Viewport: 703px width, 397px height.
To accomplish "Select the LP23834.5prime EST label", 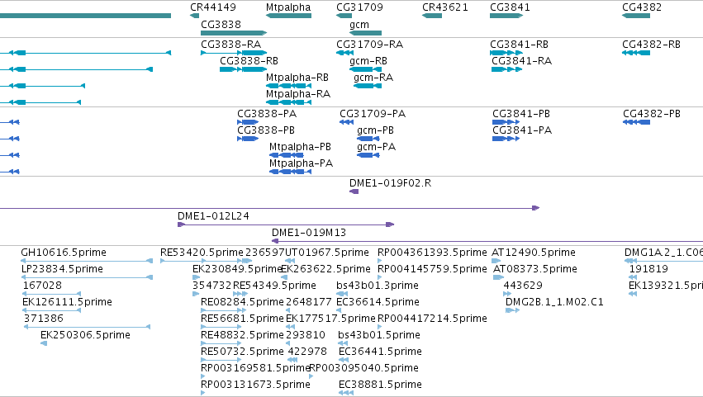I will pyautogui.click(x=62, y=269).
